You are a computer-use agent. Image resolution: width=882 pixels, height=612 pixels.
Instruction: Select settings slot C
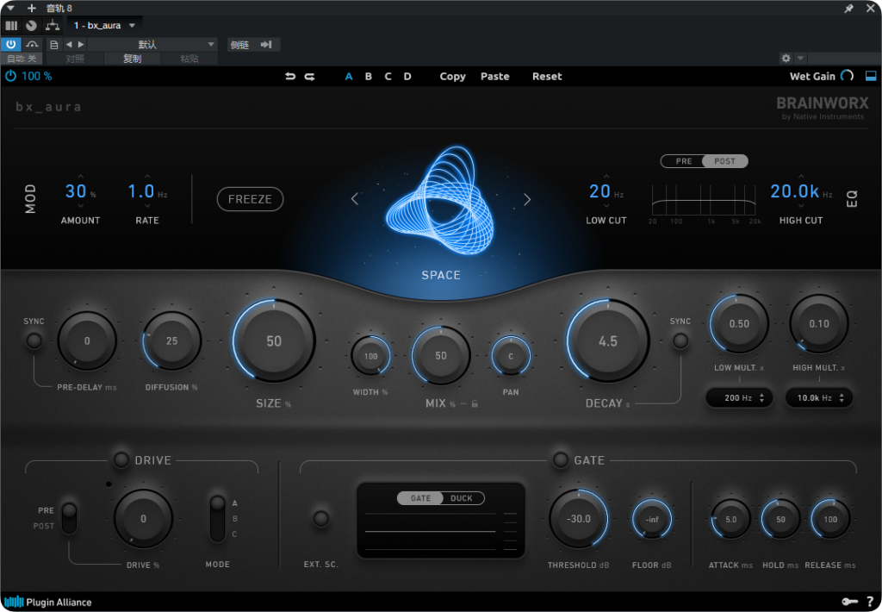tap(388, 76)
